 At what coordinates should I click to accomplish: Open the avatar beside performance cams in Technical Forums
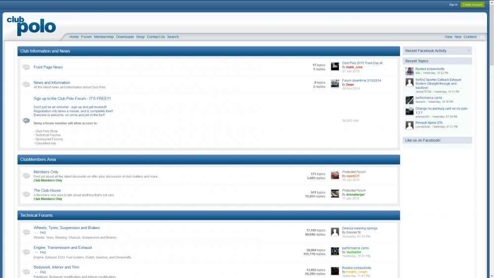pos(335,251)
